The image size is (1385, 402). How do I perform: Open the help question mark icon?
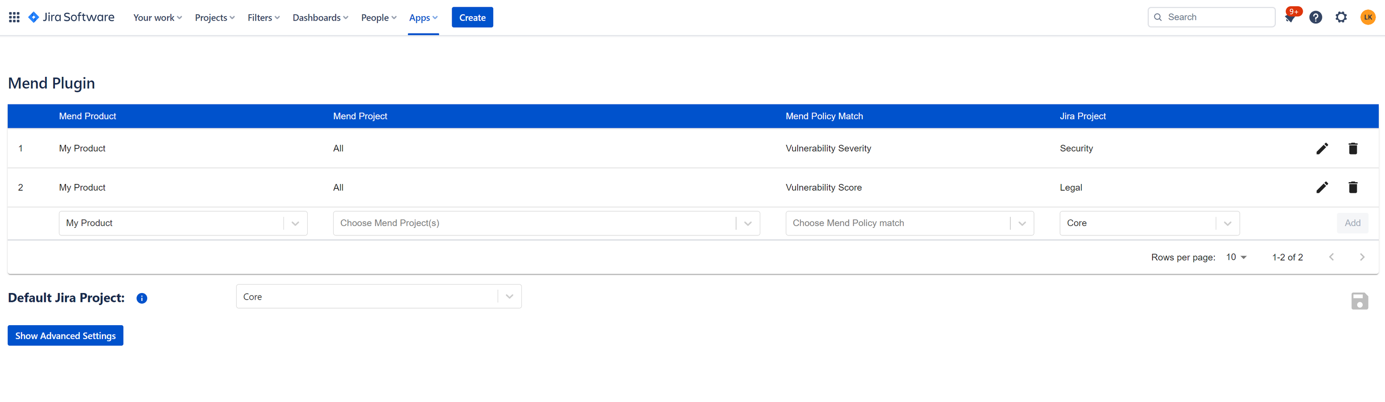[1315, 17]
